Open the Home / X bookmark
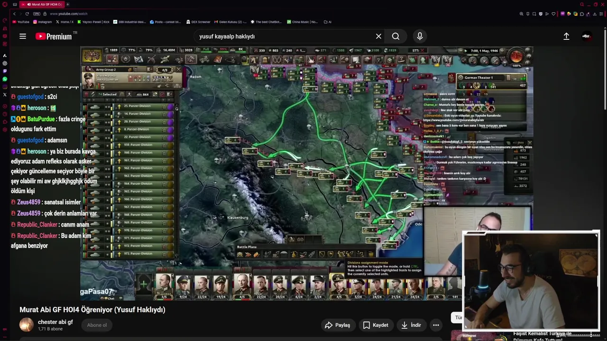 click(x=65, y=22)
